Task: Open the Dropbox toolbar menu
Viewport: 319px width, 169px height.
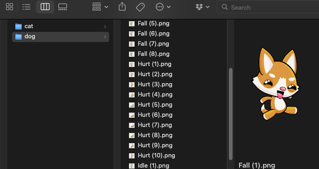Action: point(202,7)
